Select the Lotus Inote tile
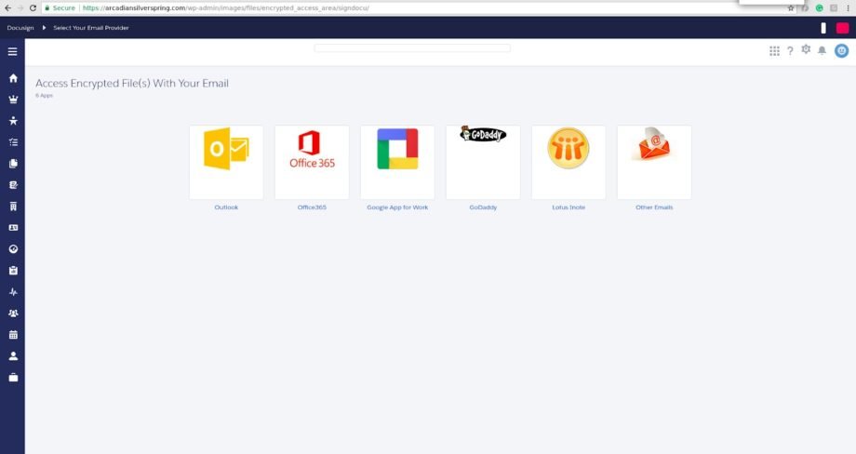Image resolution: width=856 pixels, height=454 pixels. point(568,162)
